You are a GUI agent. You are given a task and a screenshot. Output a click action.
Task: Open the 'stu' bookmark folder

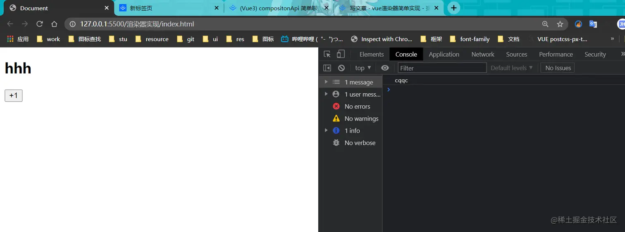pyautogui.click(x=118, y=39)
